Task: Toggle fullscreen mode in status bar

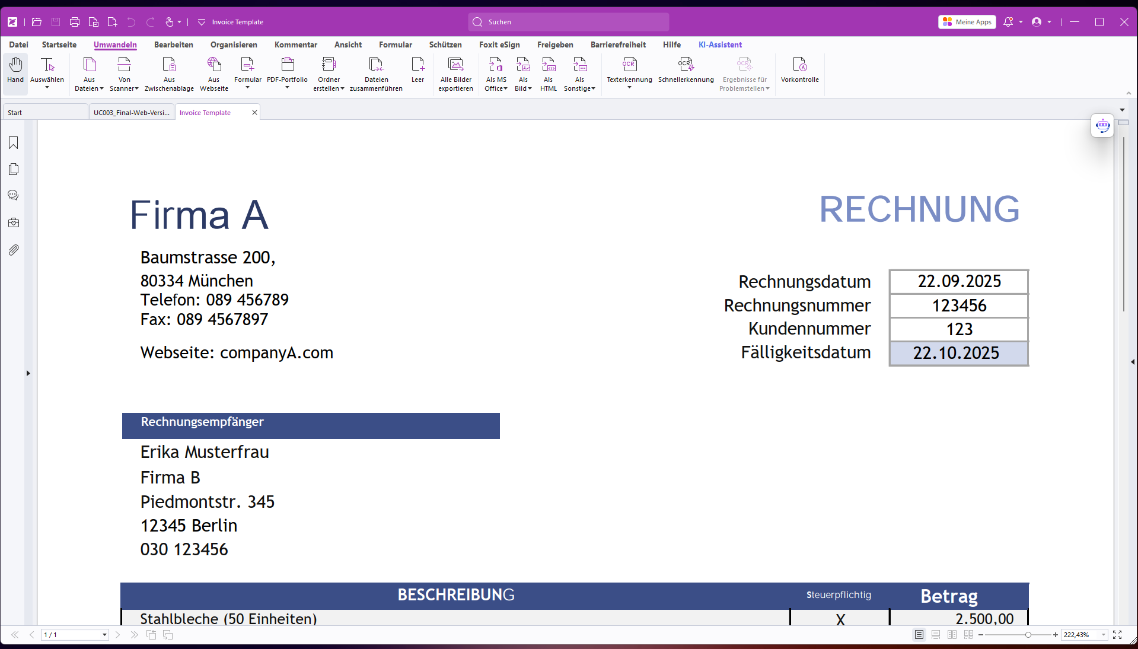Action: click(1117, 635)
